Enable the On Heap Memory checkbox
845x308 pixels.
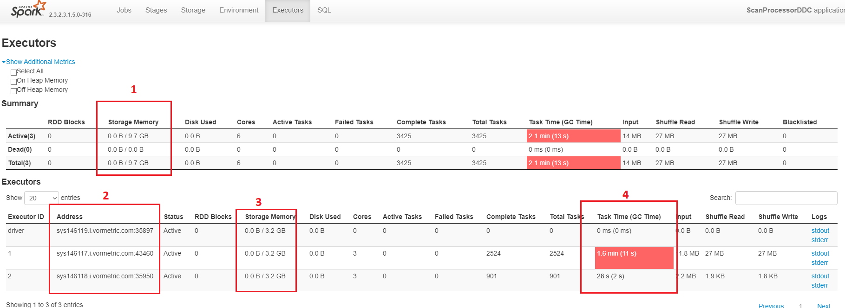(13, 82)
